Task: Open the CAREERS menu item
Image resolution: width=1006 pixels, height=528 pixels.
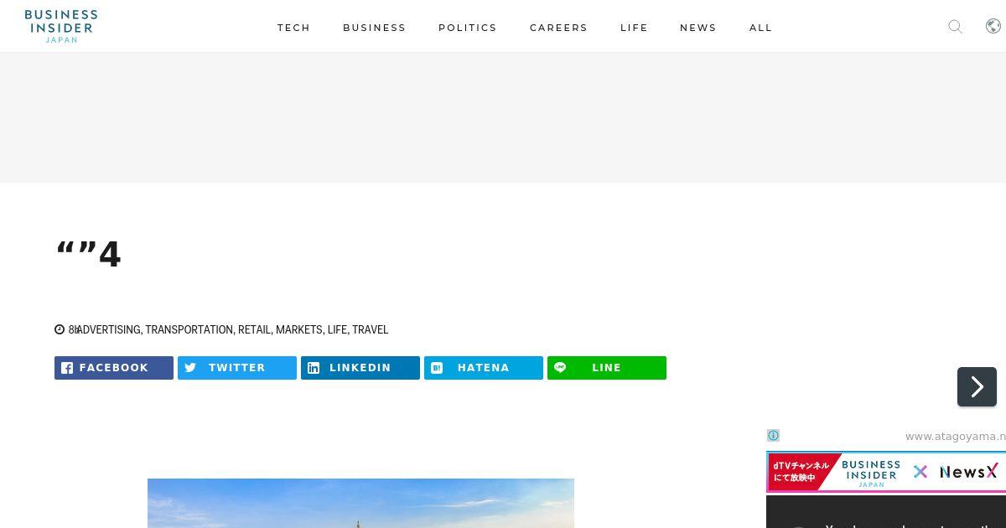Action: click(558, 28)
